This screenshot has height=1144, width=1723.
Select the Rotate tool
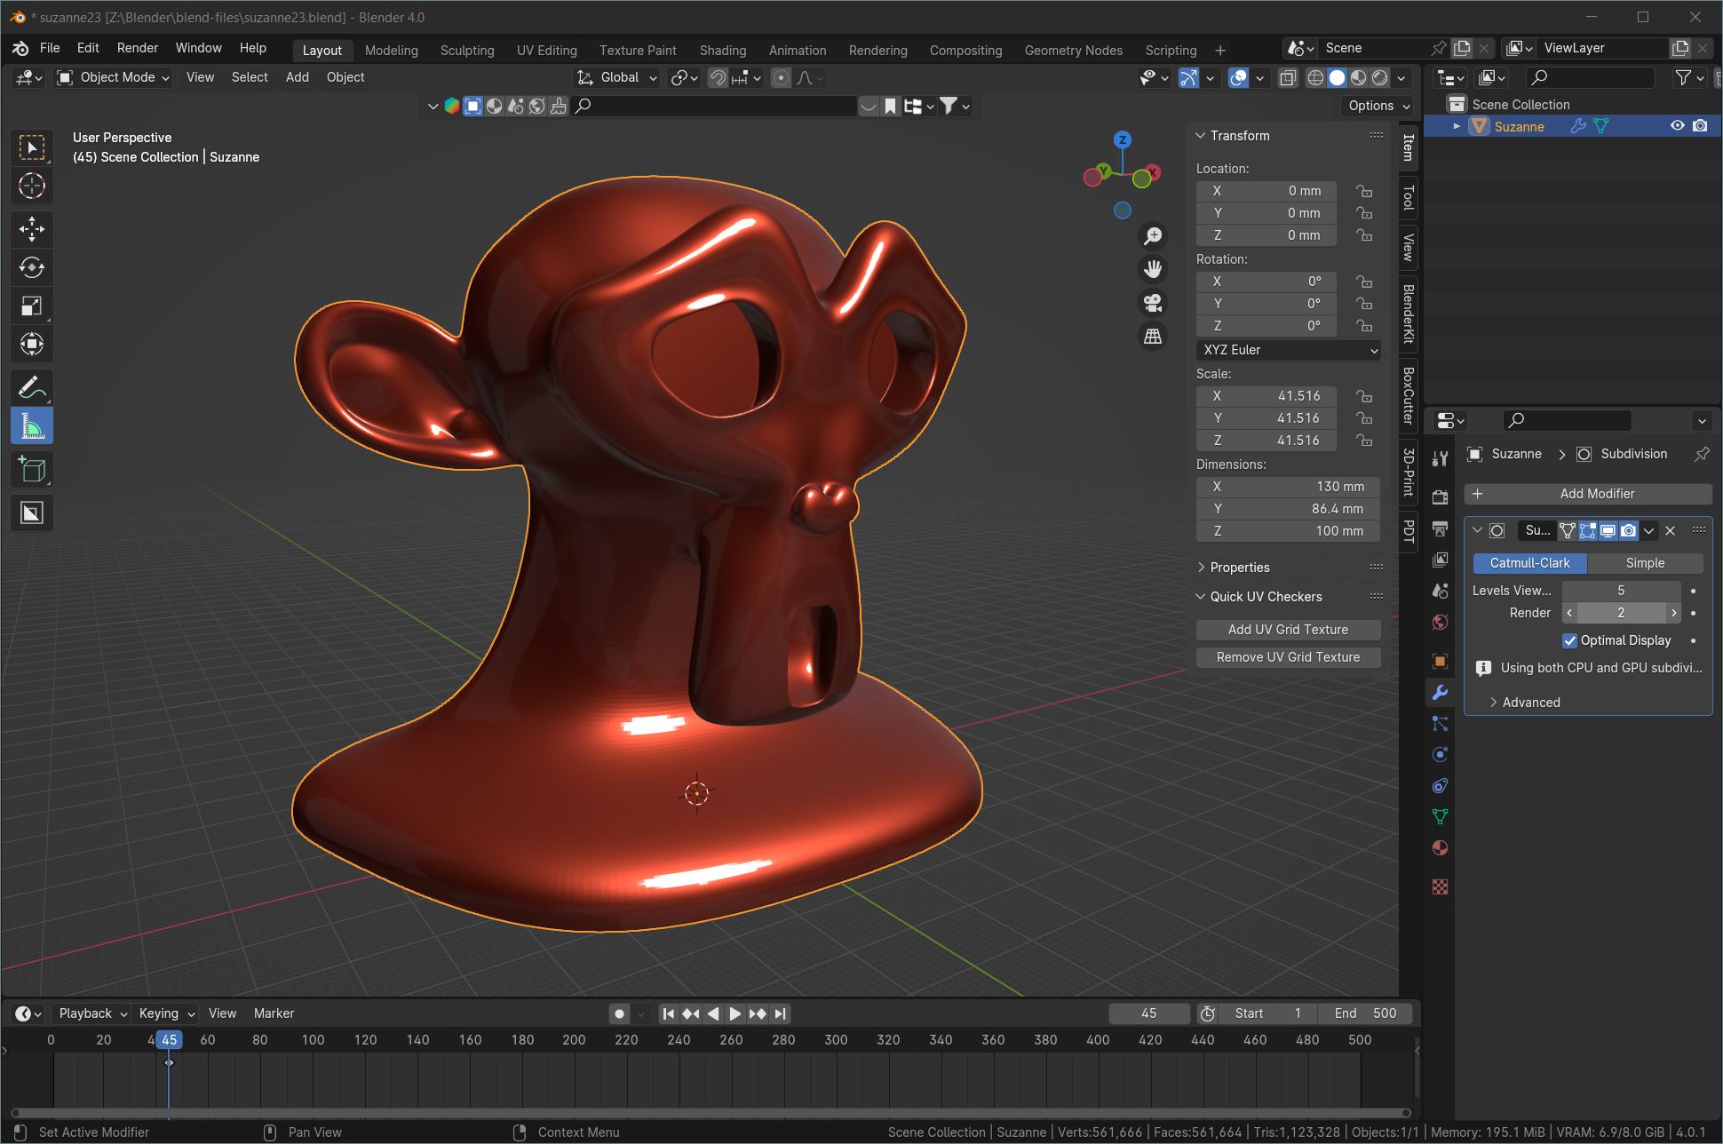(32, 267)
